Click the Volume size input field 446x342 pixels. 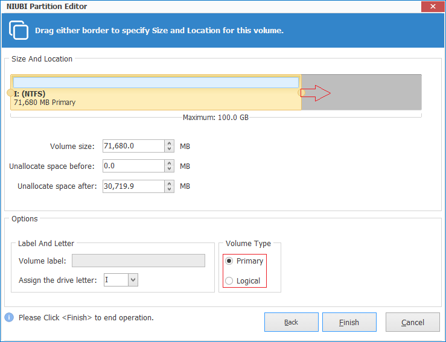pos(133,146)
